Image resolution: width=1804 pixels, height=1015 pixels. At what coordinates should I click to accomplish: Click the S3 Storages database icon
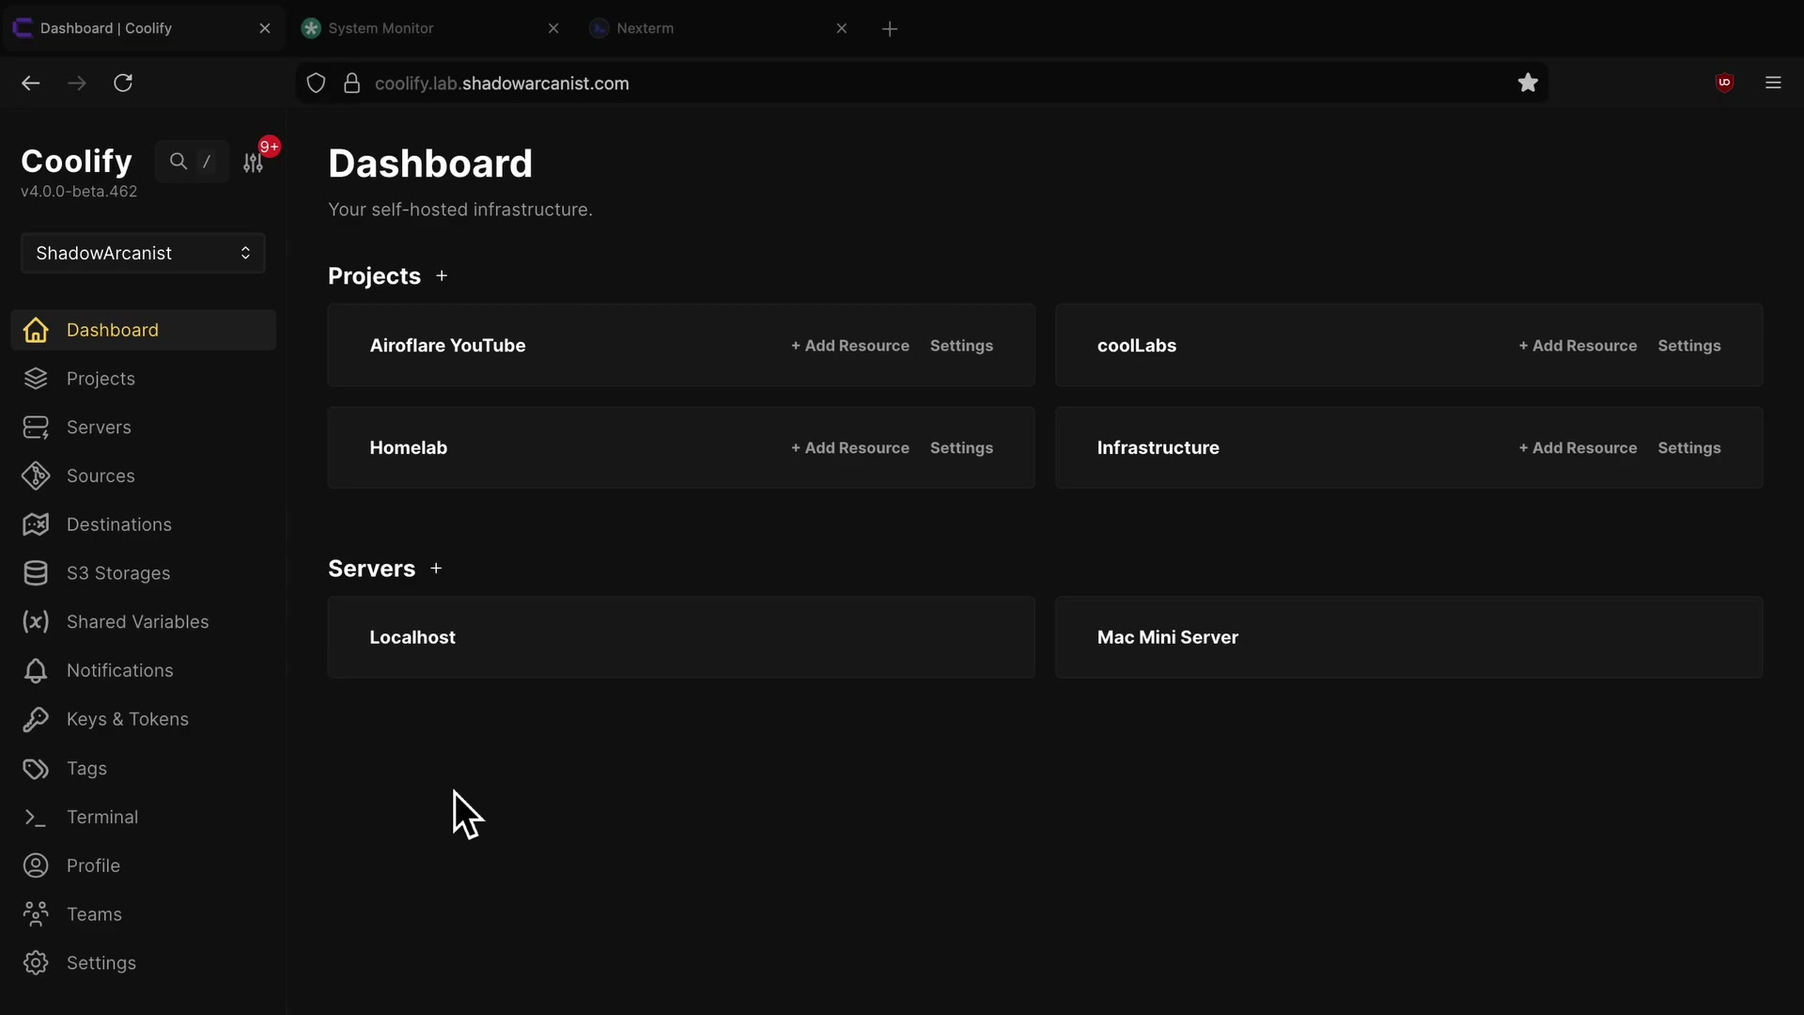click(36, 573)
